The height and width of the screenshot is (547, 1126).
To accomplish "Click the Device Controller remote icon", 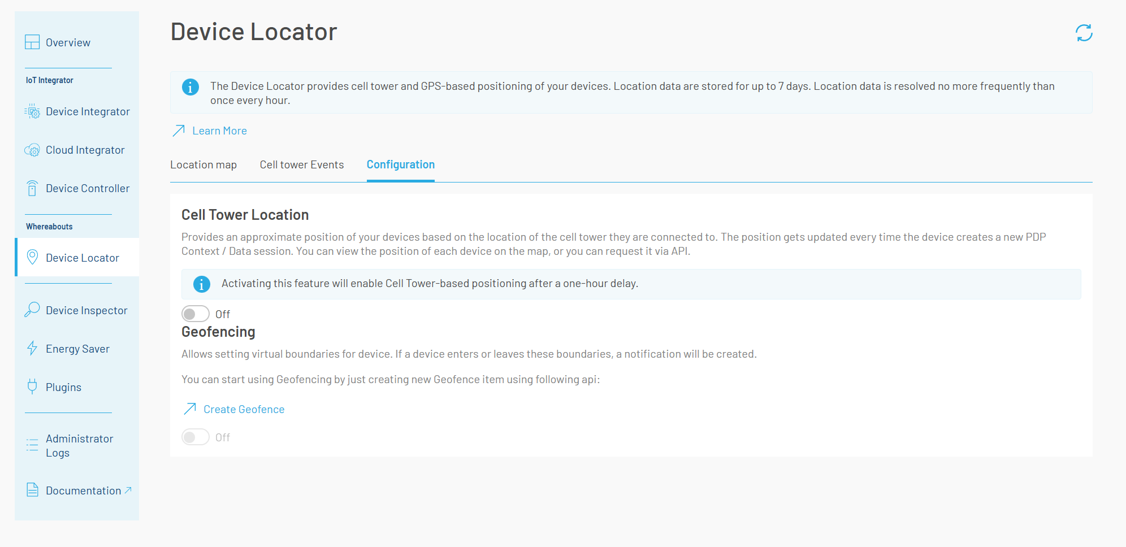I will tap(32, 188).
